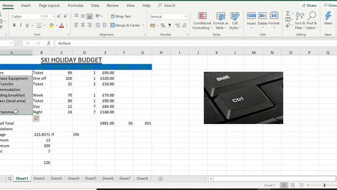Open the Fill Color dropdown arrow
This screenshot has width=337, height=190.
tap(56, 25)
